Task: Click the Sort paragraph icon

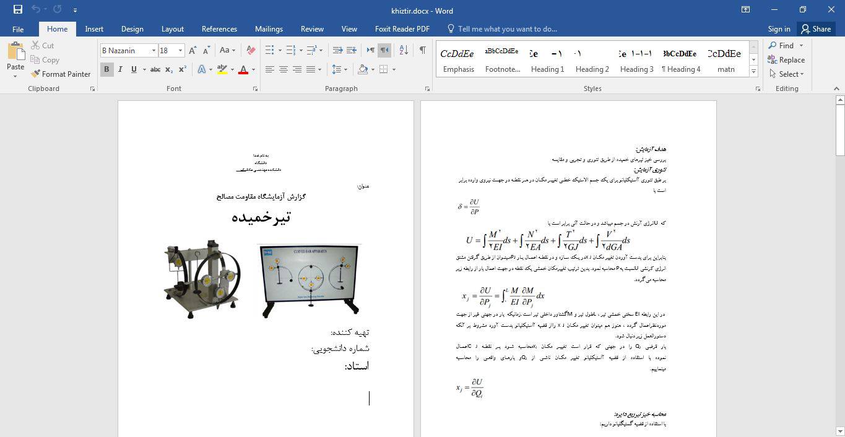Action: coord(403,50)
